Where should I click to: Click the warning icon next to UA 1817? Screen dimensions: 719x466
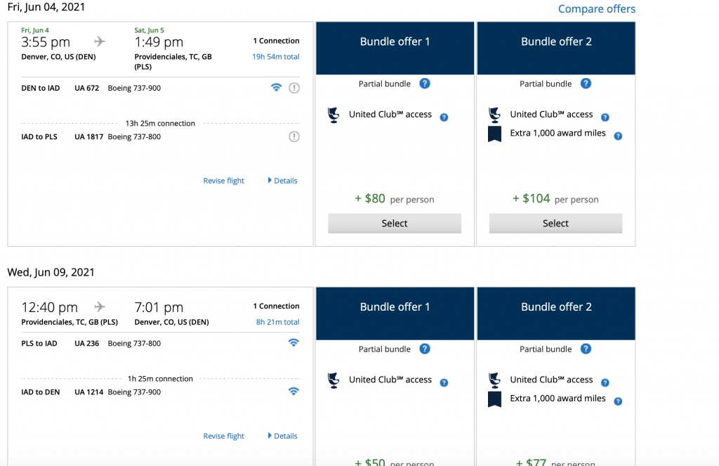click(x=293, y=136)
